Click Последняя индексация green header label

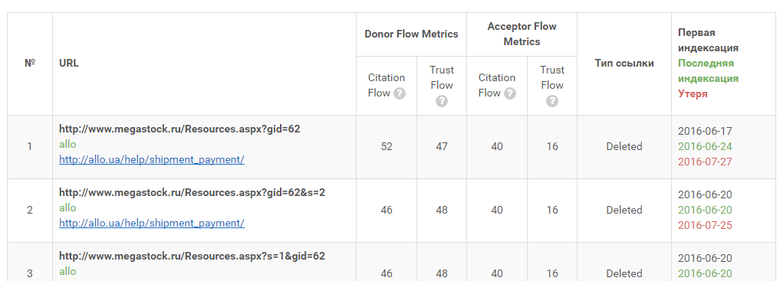click(708, 70)
